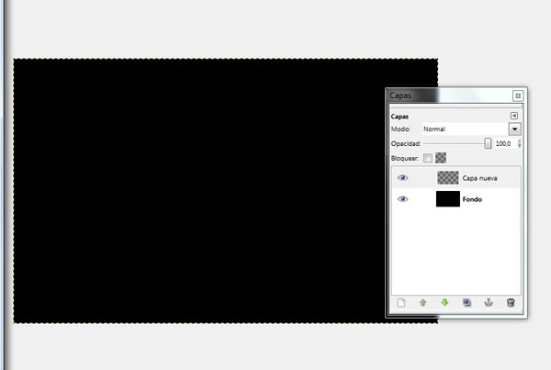
Task: Duplicate the selected layer
Action: 467,303
